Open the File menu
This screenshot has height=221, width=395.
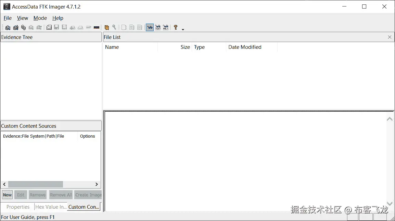coord(8,18)
